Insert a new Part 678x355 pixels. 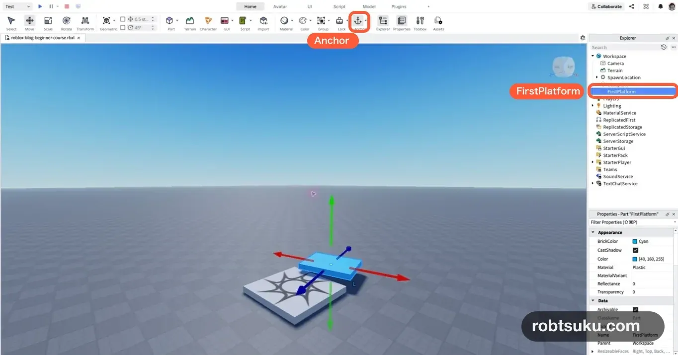coord(169,20)
